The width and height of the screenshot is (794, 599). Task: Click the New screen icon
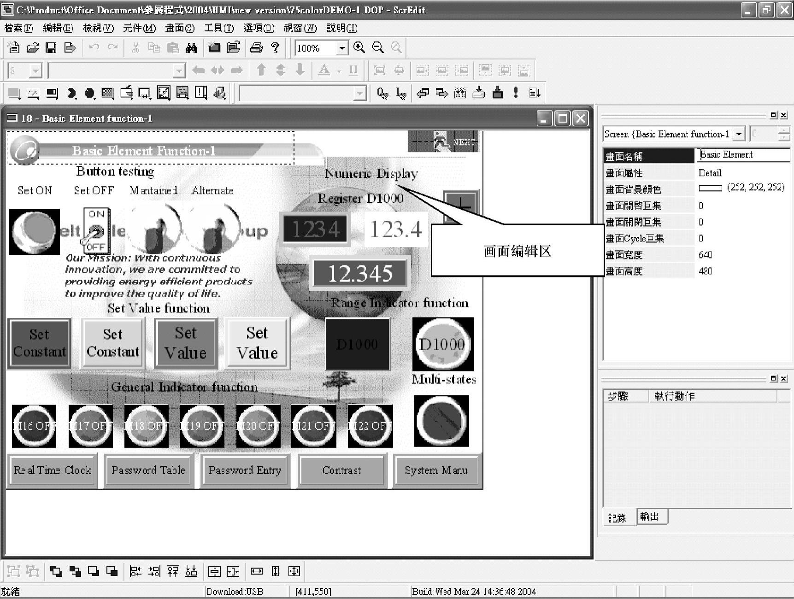(214, 47)
